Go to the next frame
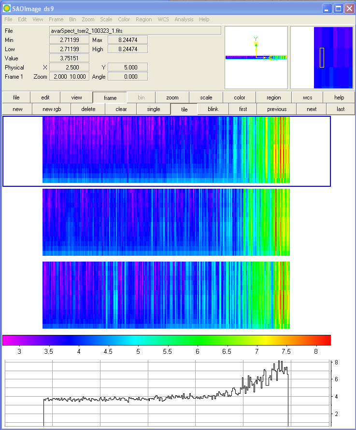Screen dimensions: 356x430 [312, 109]
